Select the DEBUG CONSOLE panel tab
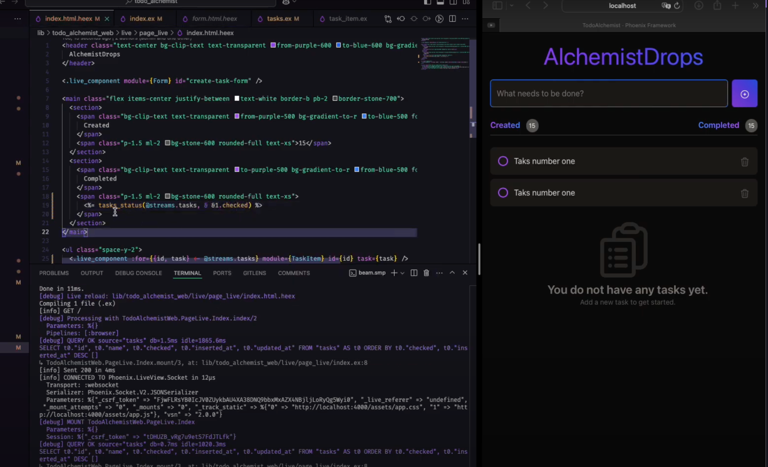The image size is (768, 467). click(x=138, y=273)
